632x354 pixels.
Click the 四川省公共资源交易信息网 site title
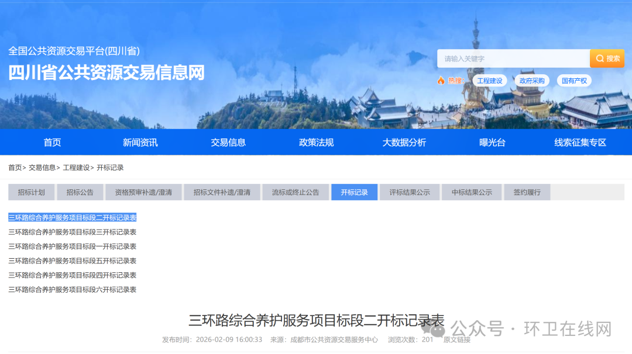107,73
